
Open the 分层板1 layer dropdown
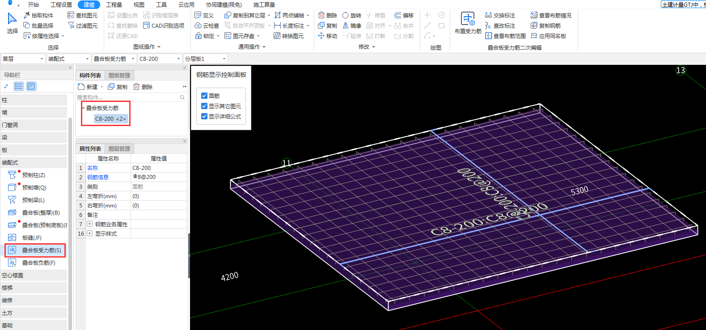point(205,59)
